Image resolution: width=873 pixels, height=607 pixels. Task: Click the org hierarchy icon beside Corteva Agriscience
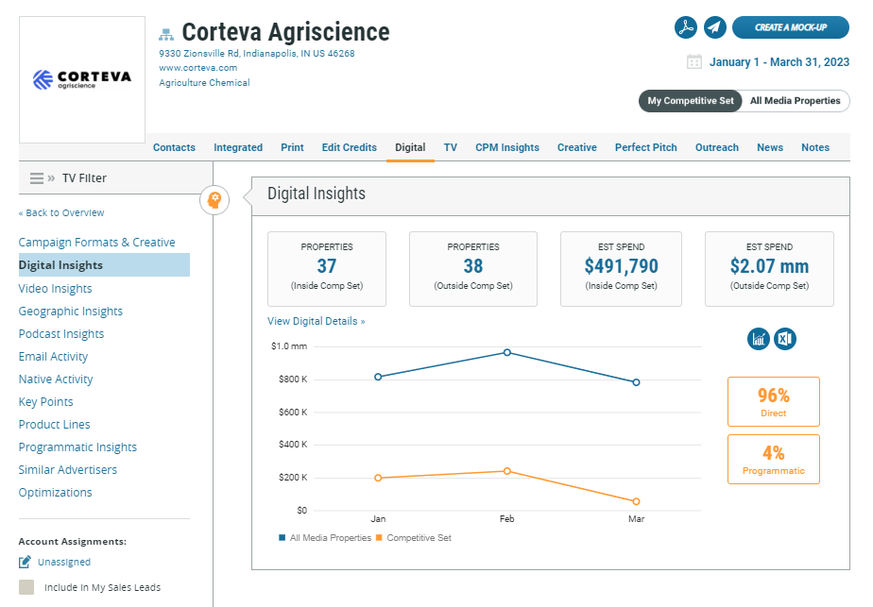(x=166, y=35)
